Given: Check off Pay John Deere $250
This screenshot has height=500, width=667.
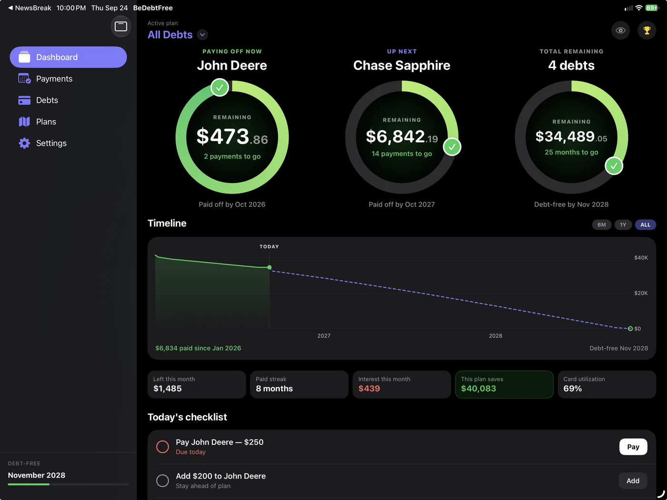Looking at the screenshot, I should (162, 447).
